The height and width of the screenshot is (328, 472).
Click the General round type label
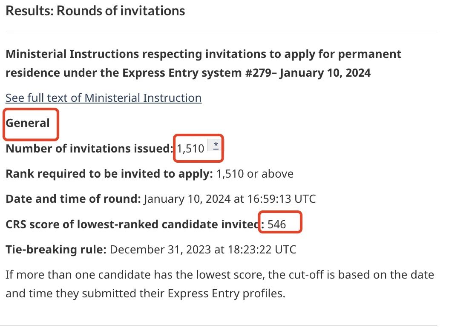point(28,123)
